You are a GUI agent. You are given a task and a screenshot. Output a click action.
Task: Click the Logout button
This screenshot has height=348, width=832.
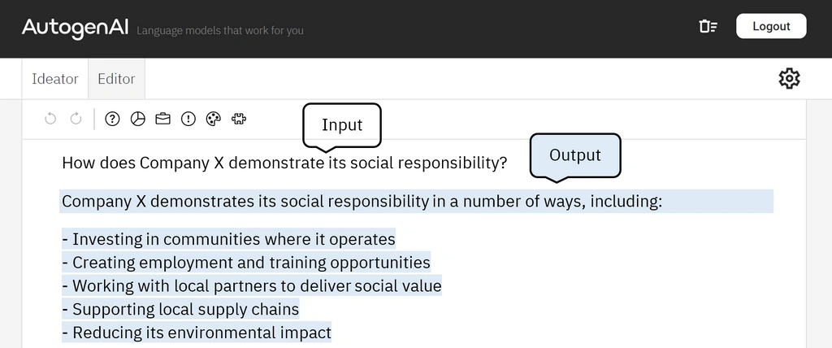click(771, 26)
